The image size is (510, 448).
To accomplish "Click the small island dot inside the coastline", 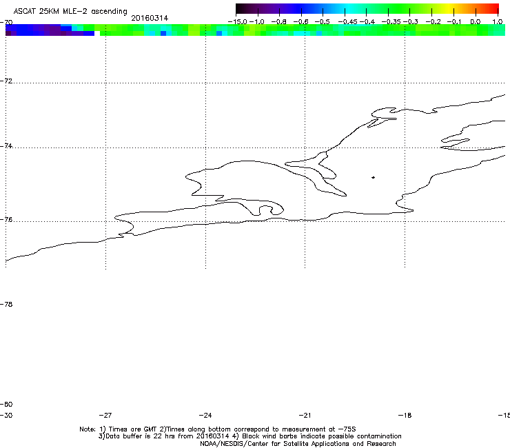I will click(373, 177).
